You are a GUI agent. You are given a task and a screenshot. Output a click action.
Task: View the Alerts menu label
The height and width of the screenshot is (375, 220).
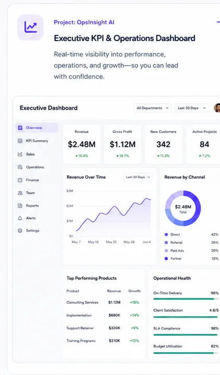pos(31,218)
